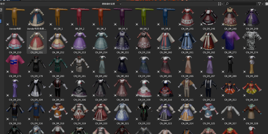Select the blender布的-免费... dress asset
The height and width of the screenshot is (134, 268).
(x=36, y=17)
